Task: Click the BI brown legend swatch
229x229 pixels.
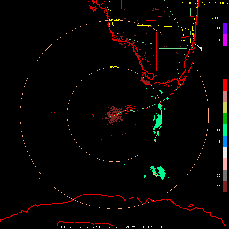Action: coord(225,187)
